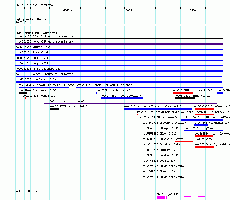Image resolution: width=230 pixels, height=200 pixels.
Task: Select nsv3339556 (Audano2019) label
Action: [x=160, y=155]
